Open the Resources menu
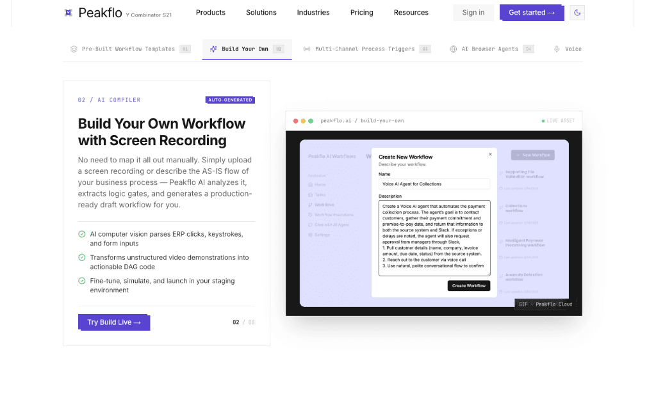This screenshot has height=394, width=656. 411,13
